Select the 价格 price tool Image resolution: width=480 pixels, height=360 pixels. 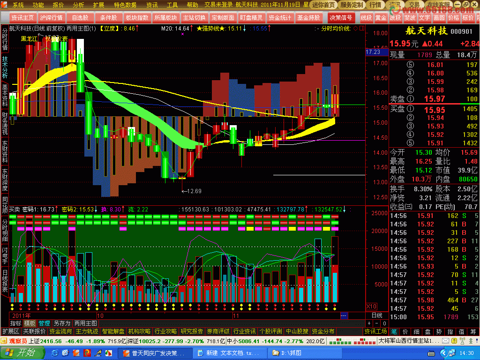453,18
